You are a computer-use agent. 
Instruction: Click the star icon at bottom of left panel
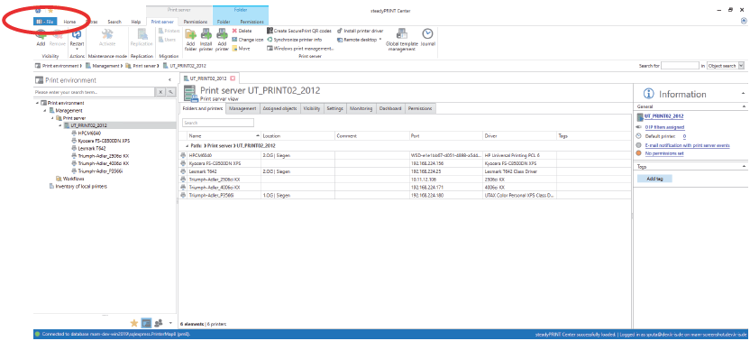(134, 323)
